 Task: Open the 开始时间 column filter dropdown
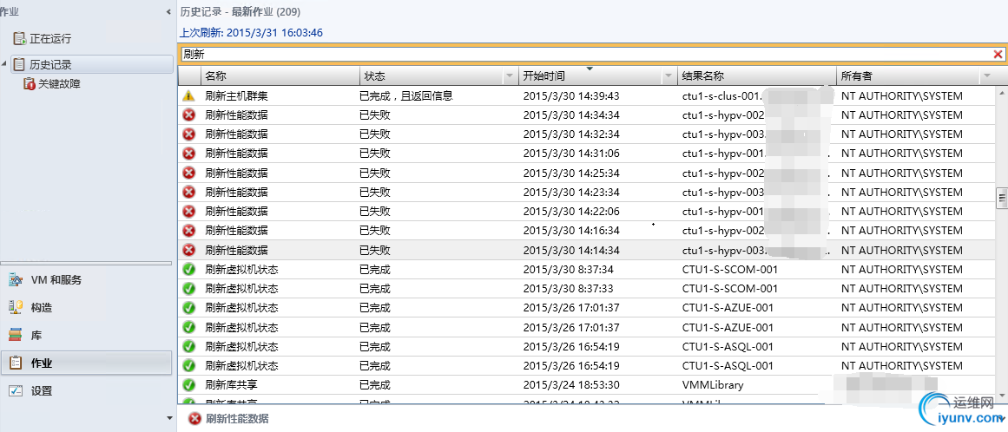point(669,76)
